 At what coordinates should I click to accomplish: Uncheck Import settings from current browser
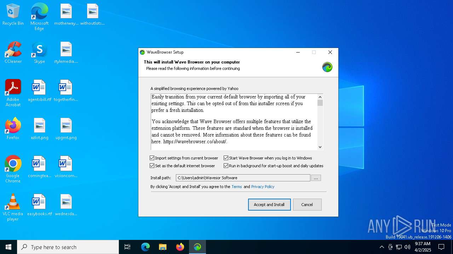click(x=152, y=158)
